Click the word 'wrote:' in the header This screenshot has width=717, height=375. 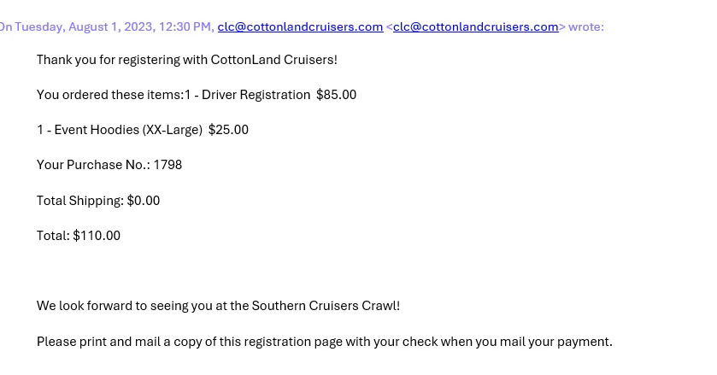585,27
